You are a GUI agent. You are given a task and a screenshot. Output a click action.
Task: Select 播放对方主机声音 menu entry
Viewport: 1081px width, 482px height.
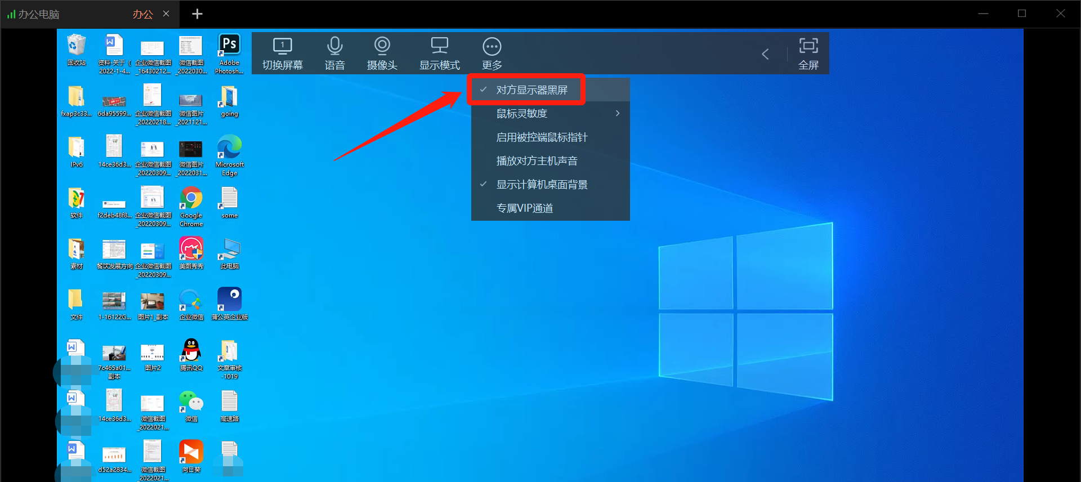pos(537,161)
